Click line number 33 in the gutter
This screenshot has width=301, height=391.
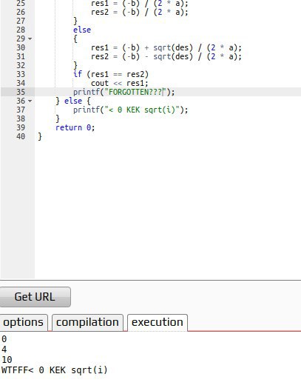point(21,74)
